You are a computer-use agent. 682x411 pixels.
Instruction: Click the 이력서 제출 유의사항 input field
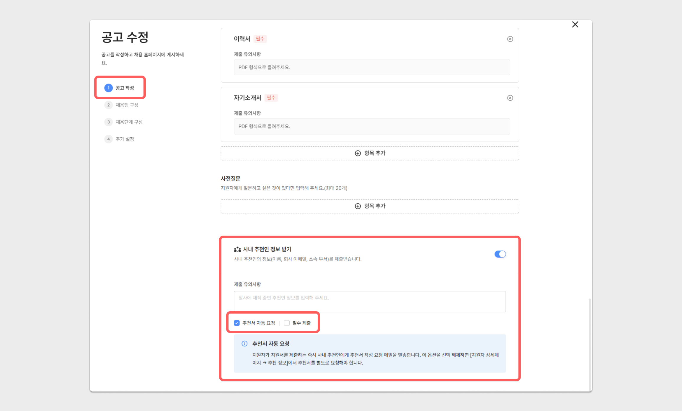click(x=371, y=67)
